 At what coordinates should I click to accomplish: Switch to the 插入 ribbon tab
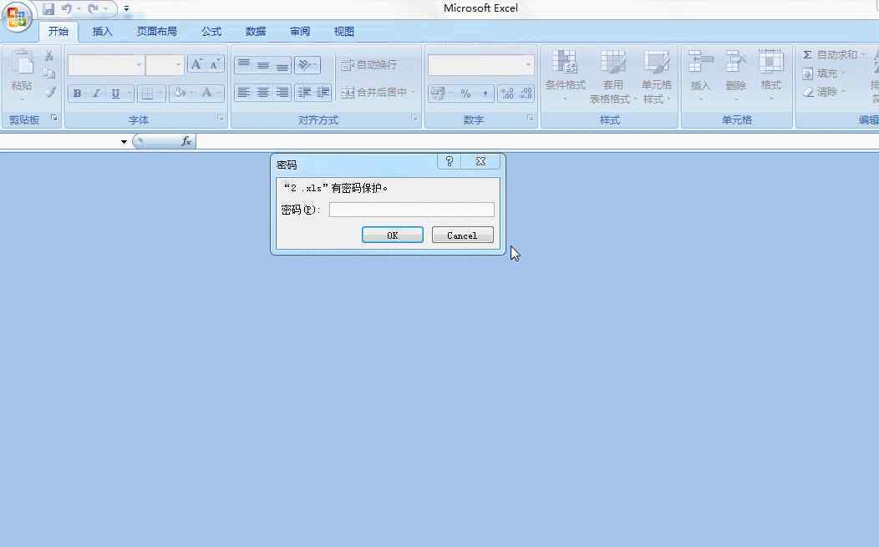102,32
